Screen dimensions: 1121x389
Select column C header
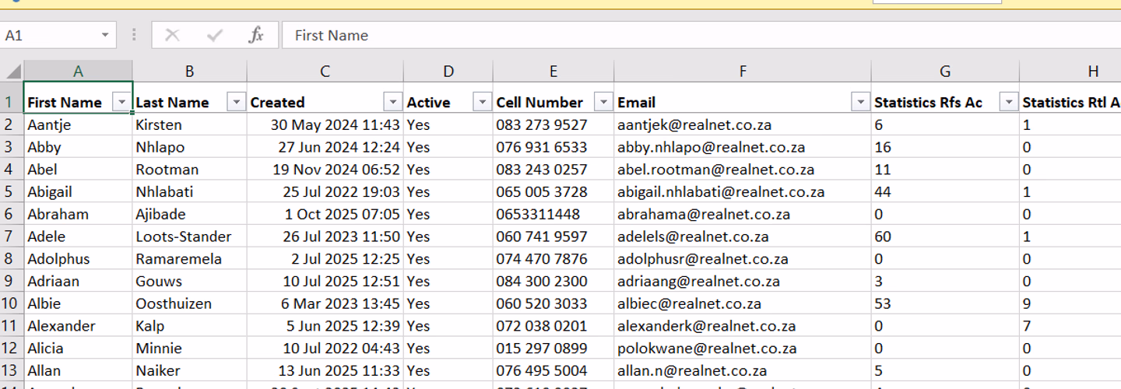[x=325, y=72]
